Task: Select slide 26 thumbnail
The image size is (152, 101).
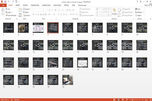Action: tap(83, 63)
